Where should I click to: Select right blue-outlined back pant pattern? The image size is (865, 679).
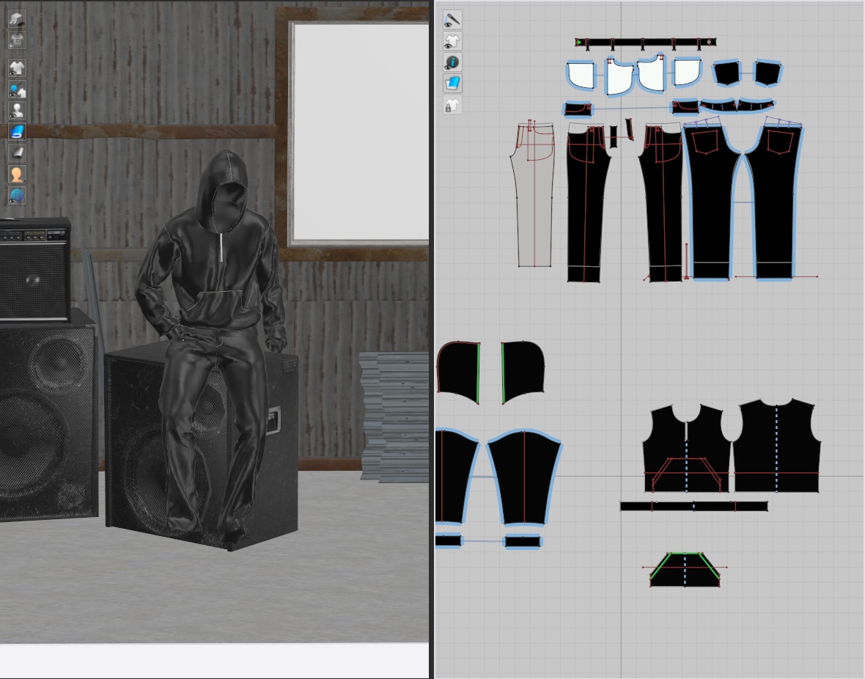(x=775, y=205)
